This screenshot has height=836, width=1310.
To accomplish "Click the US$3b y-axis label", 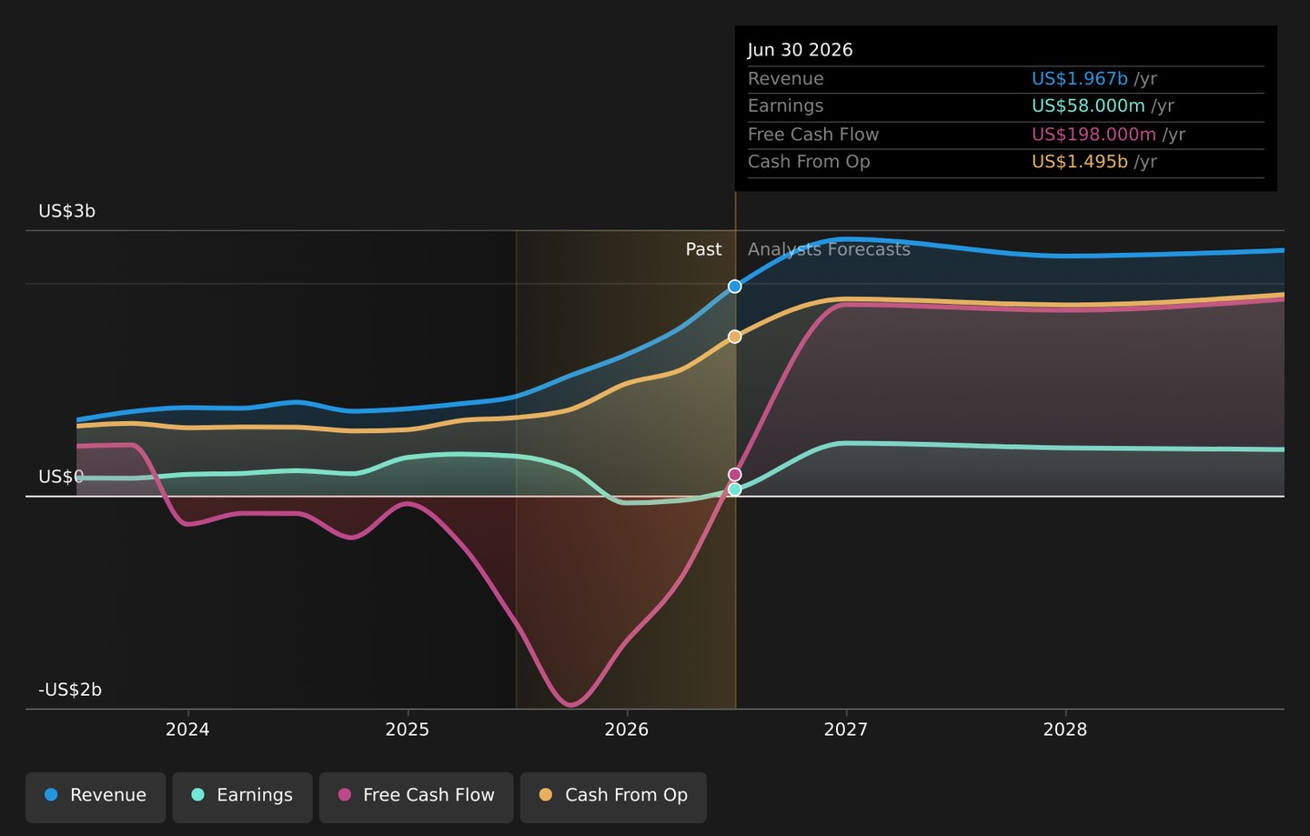I will tap(66, 211).
